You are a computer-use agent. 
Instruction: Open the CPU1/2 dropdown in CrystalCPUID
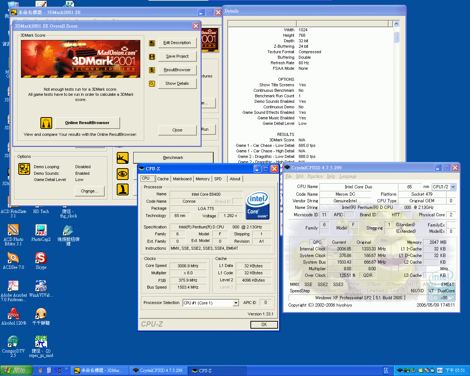point(453,187)
